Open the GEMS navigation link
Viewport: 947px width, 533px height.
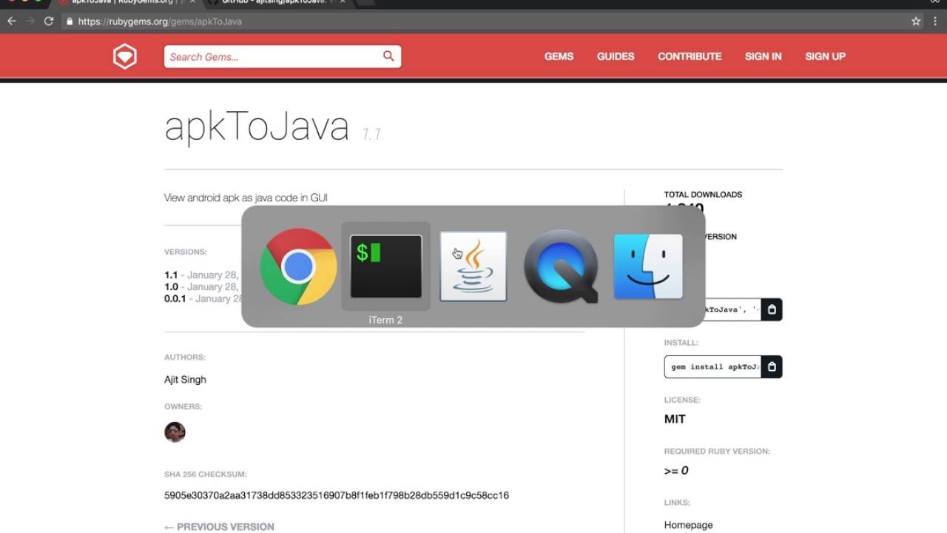coord(559,56)
